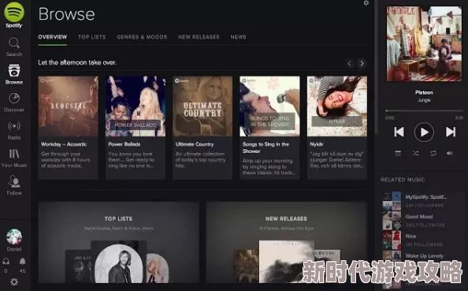
Task: Open notifications bell showing 45
Action: [x=22, y=261]
